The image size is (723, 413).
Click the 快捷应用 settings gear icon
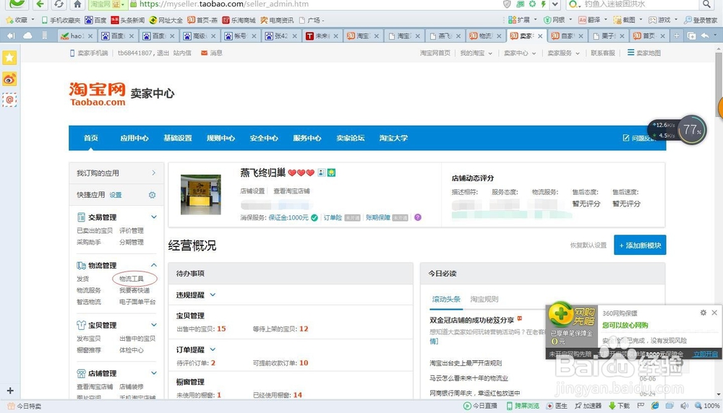coord(152,195)
